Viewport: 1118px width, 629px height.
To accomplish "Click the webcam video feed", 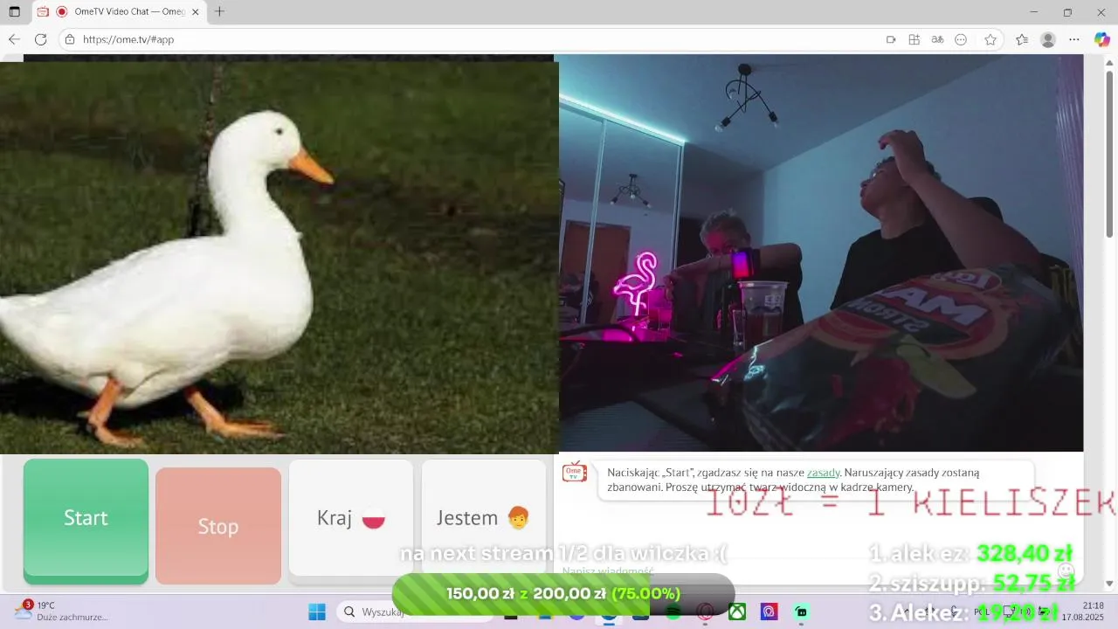I will pyautogui.click(x=821, y=253).
